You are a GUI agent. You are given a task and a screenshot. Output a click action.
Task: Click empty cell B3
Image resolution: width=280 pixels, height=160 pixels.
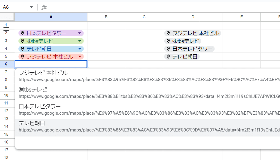click(x=106, y=41)
